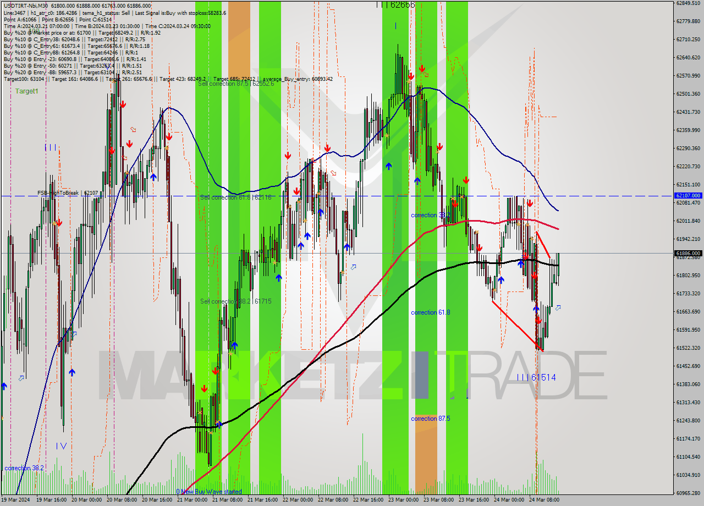Click the '21 Mar 00:00' time axis label
The height and width of the screenshot is (506, 704).
pos(192,500)
